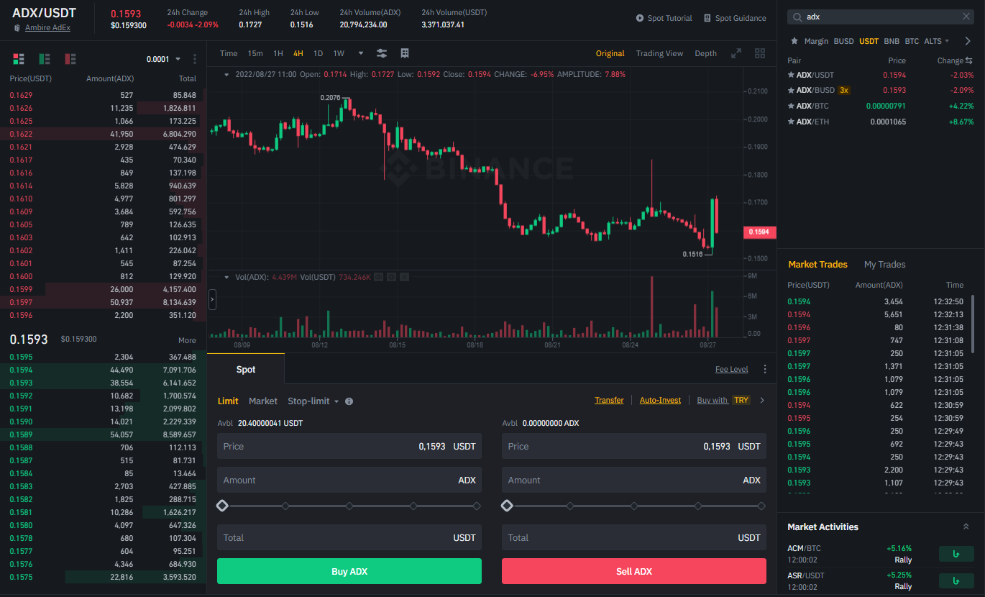Click the chart grid layout icon beside indicators
Image resolution: width=985 pixels, height=597 pixels.
click(405, 53)
